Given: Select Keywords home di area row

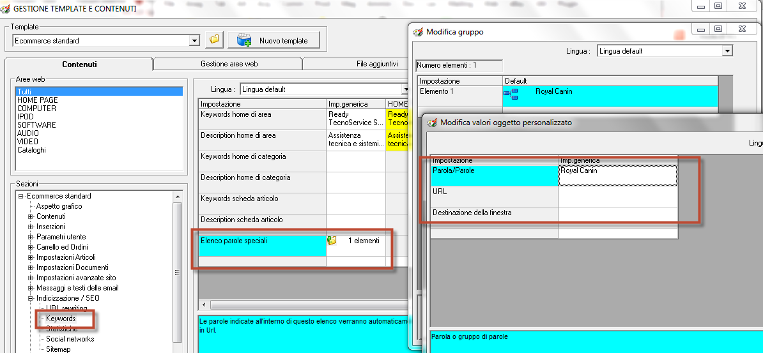Looking at the screenshot, I should pyautogui.click(x=262, y=119).
